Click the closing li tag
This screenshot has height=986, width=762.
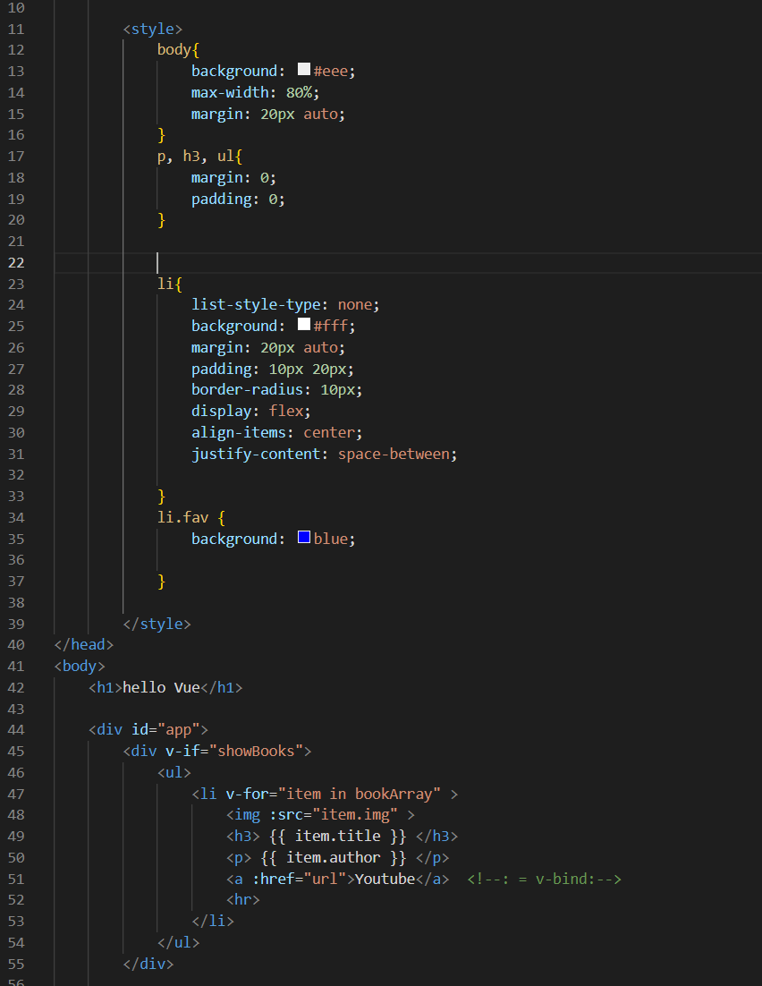point(213,922)
